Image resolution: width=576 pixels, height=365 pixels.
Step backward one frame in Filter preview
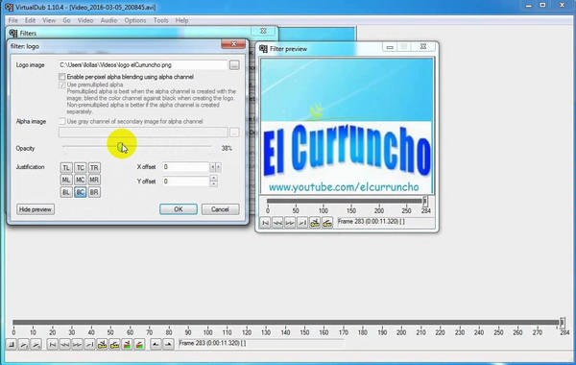[x=277, y=223]
